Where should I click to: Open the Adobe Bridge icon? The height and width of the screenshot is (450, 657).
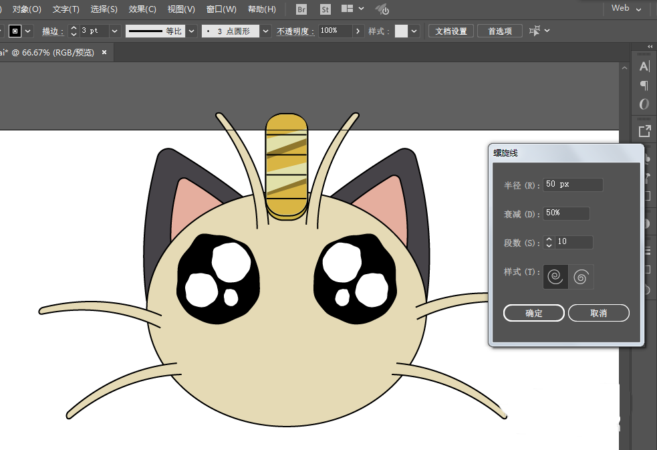pyautogui.click(x=301, y=9)
